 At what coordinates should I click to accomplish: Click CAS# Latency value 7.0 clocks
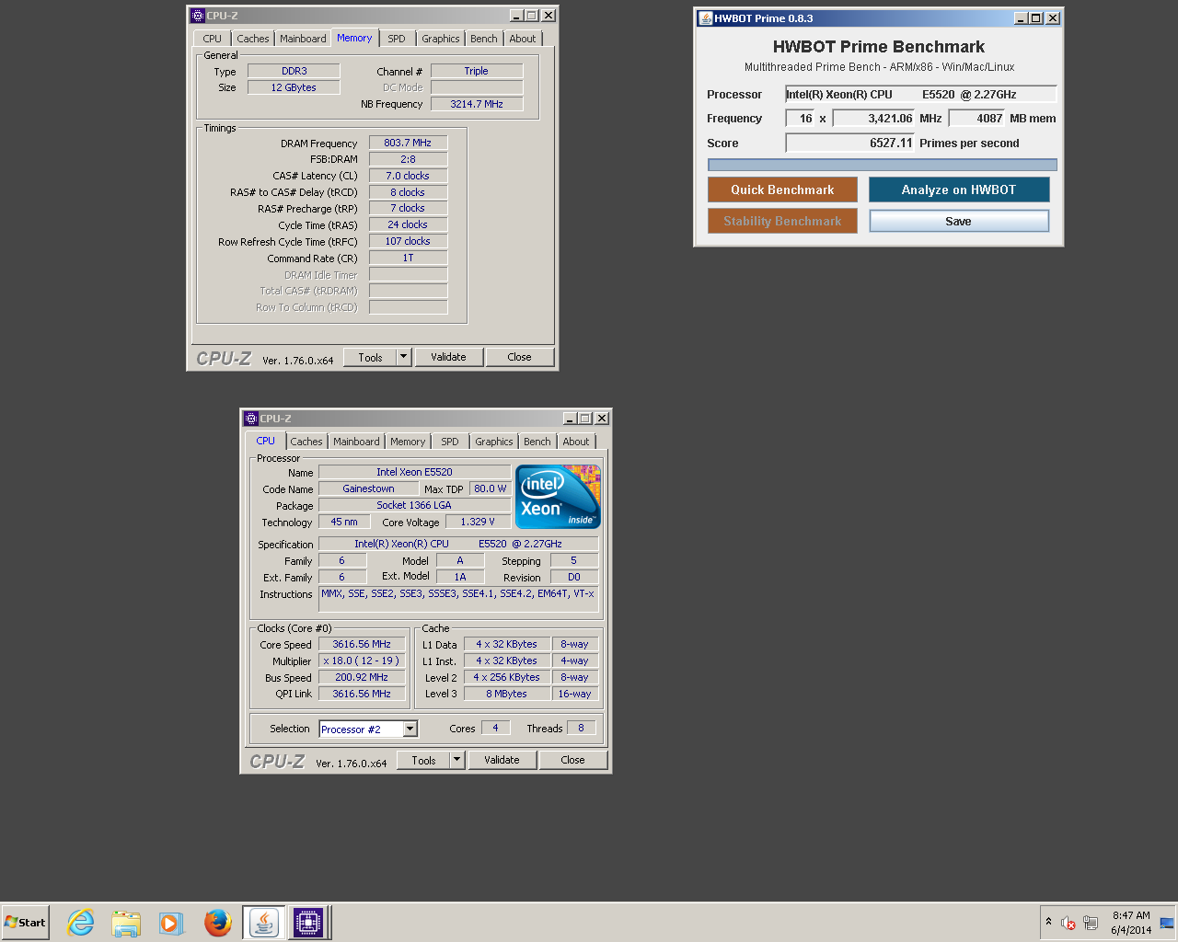[408, 176]
